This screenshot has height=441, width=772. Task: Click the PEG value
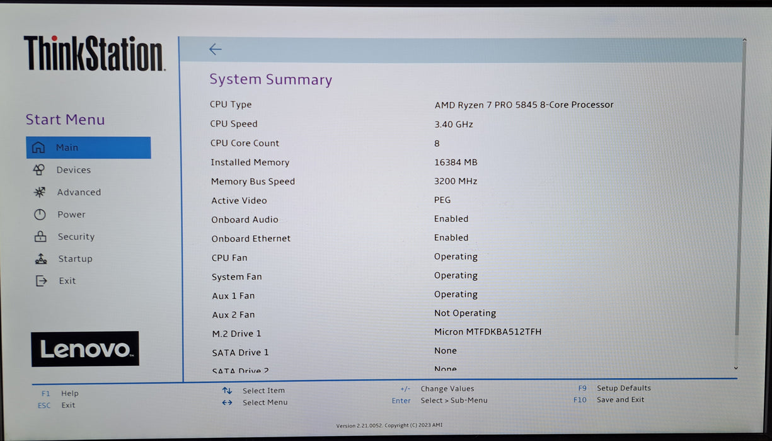tap(442, 200)
